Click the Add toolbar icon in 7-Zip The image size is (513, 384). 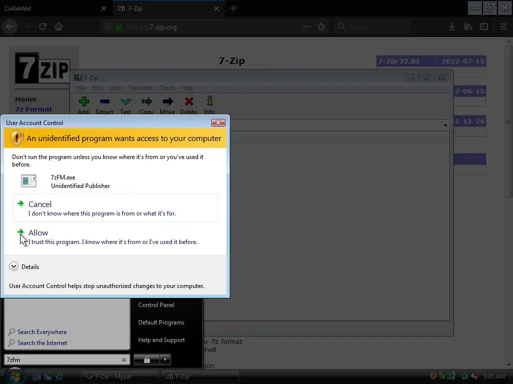84,101
